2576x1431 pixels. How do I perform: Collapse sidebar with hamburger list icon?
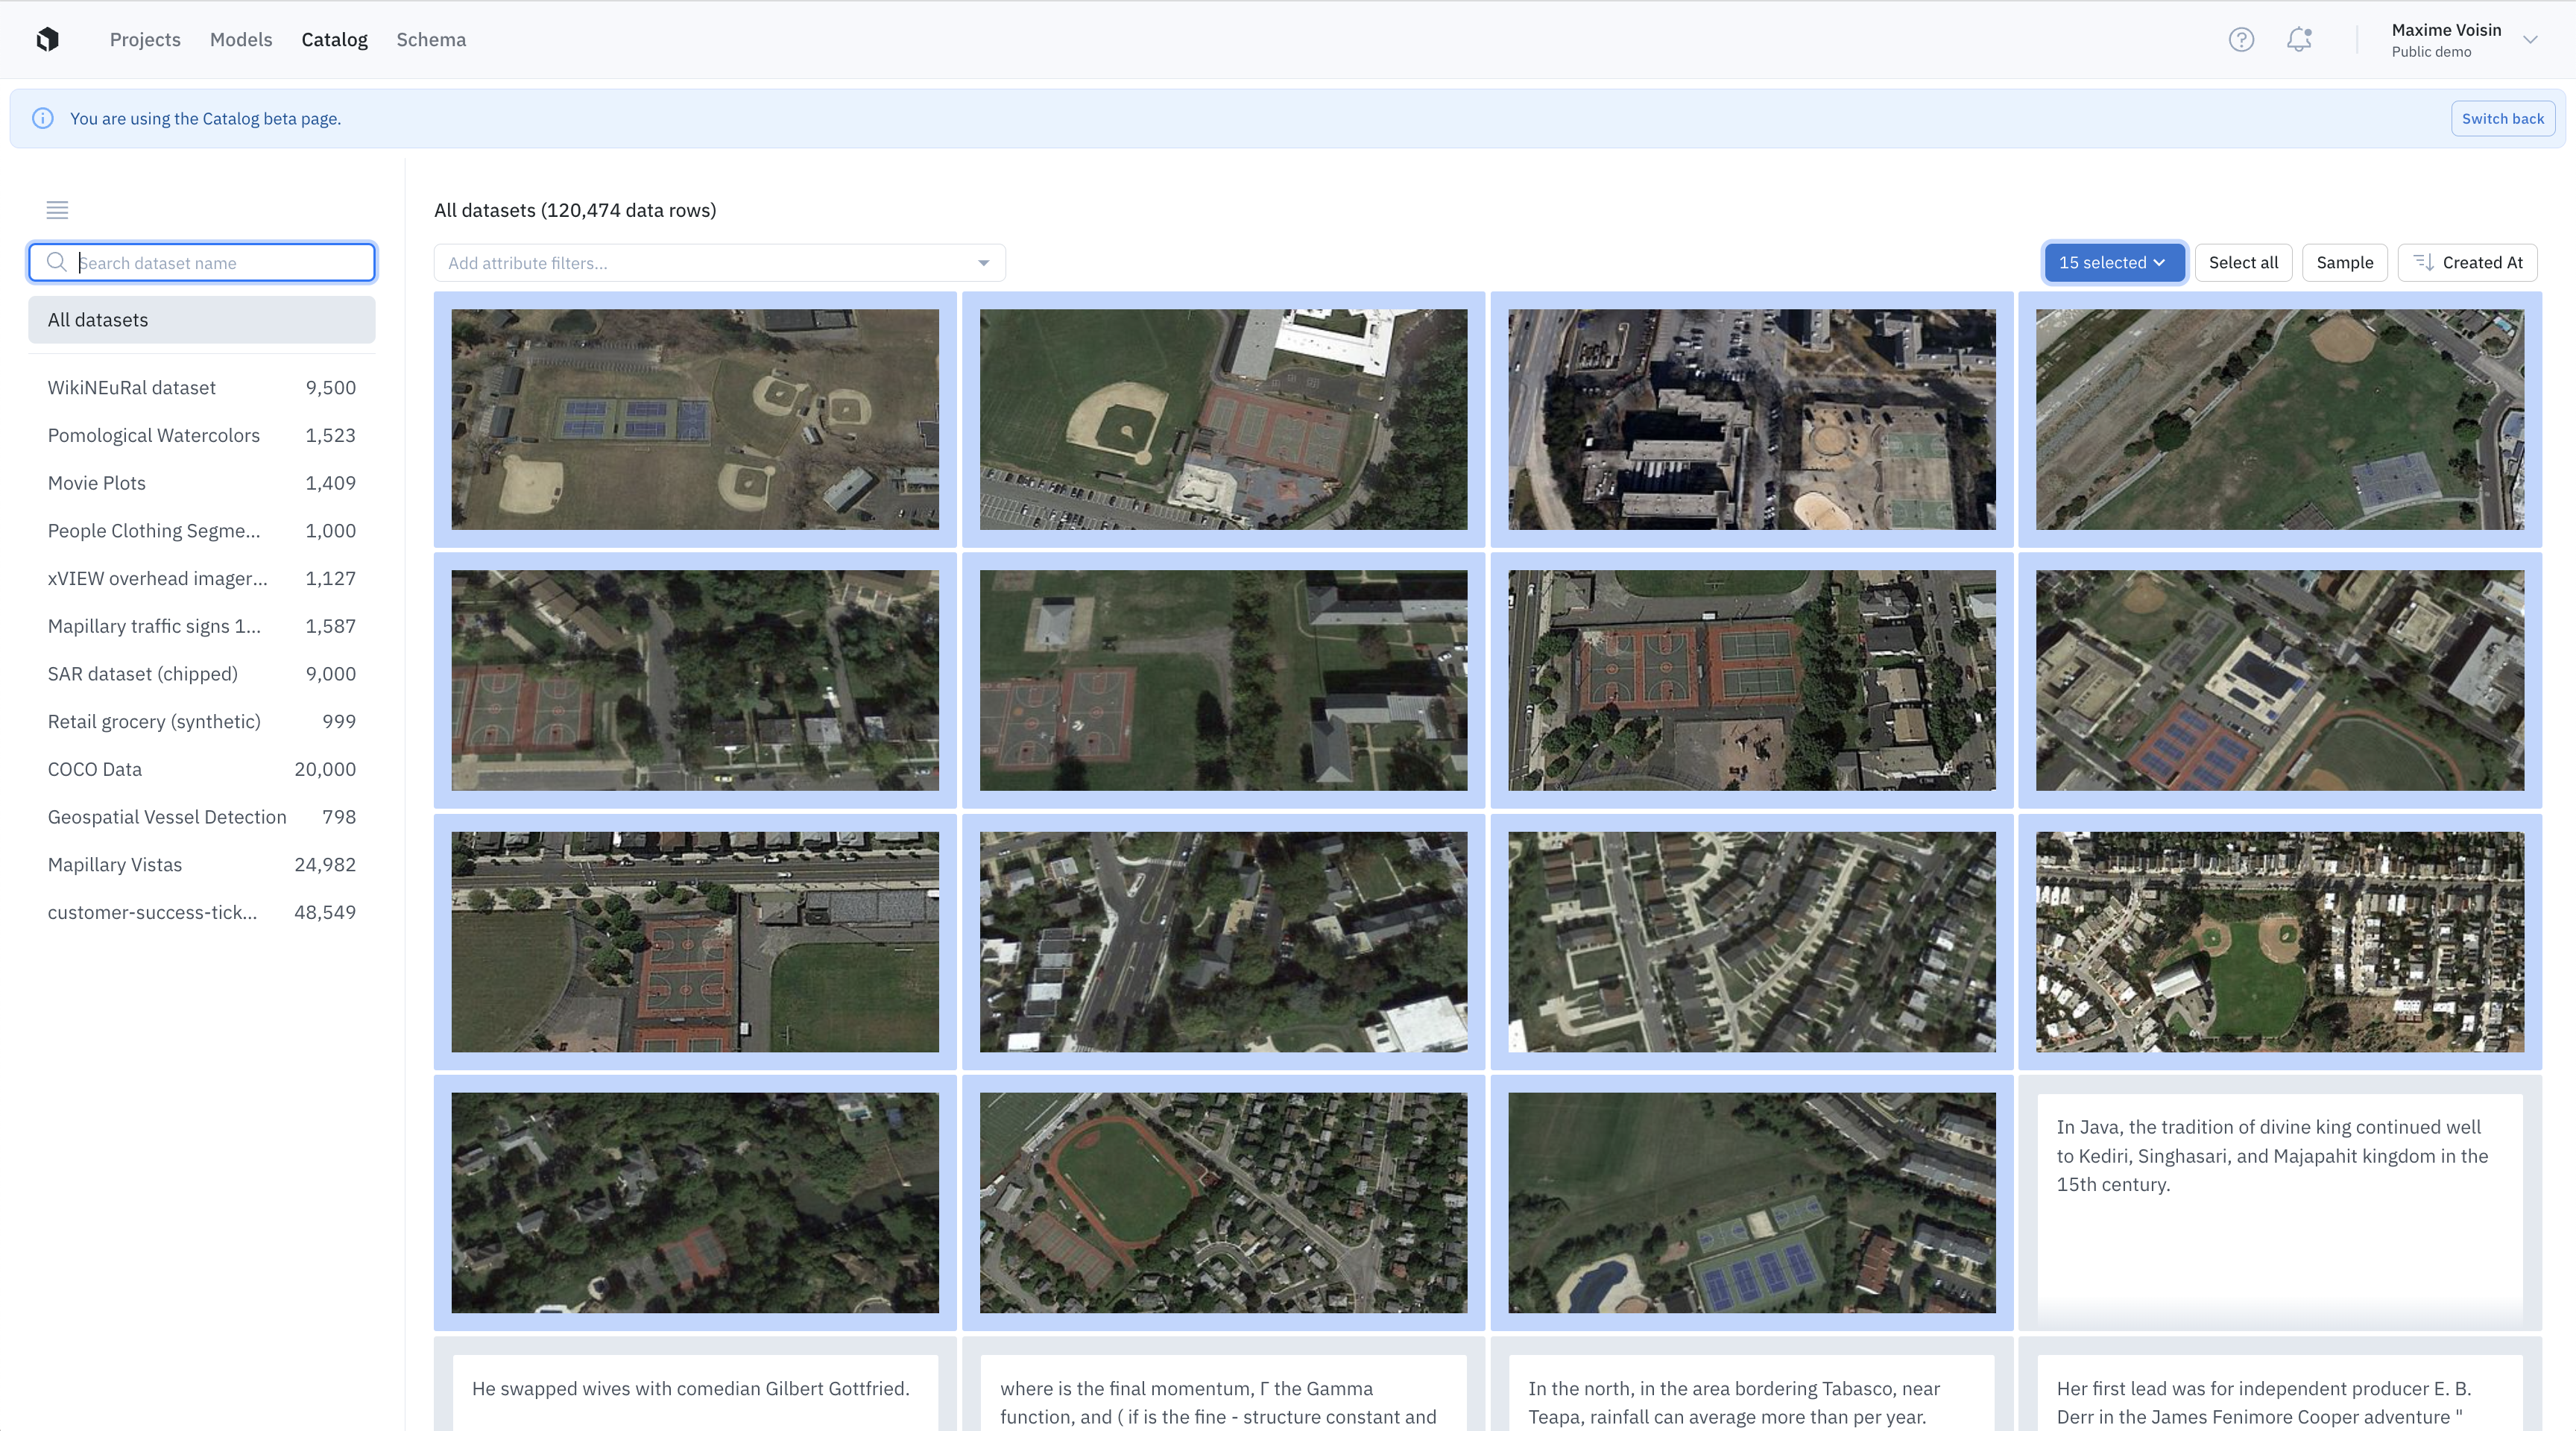[57, 210]
